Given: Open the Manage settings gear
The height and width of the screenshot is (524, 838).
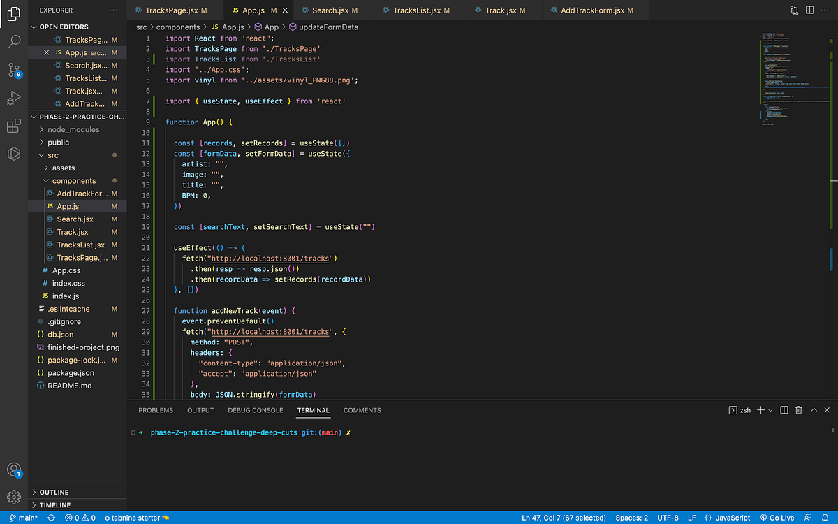Looking at the screenshot, I should point(14,496).
